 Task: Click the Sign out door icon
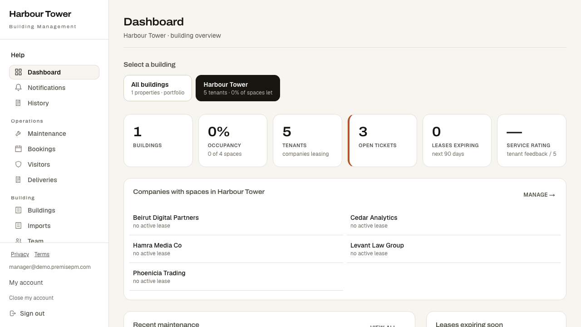pyautogui.click(x=13, y=313)
